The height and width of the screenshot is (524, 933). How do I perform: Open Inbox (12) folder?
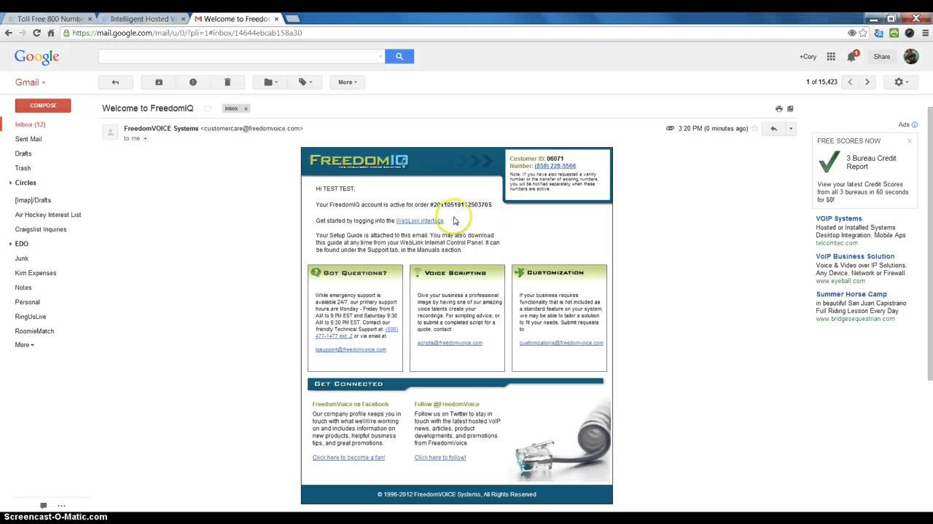click(x=30, y=124)
